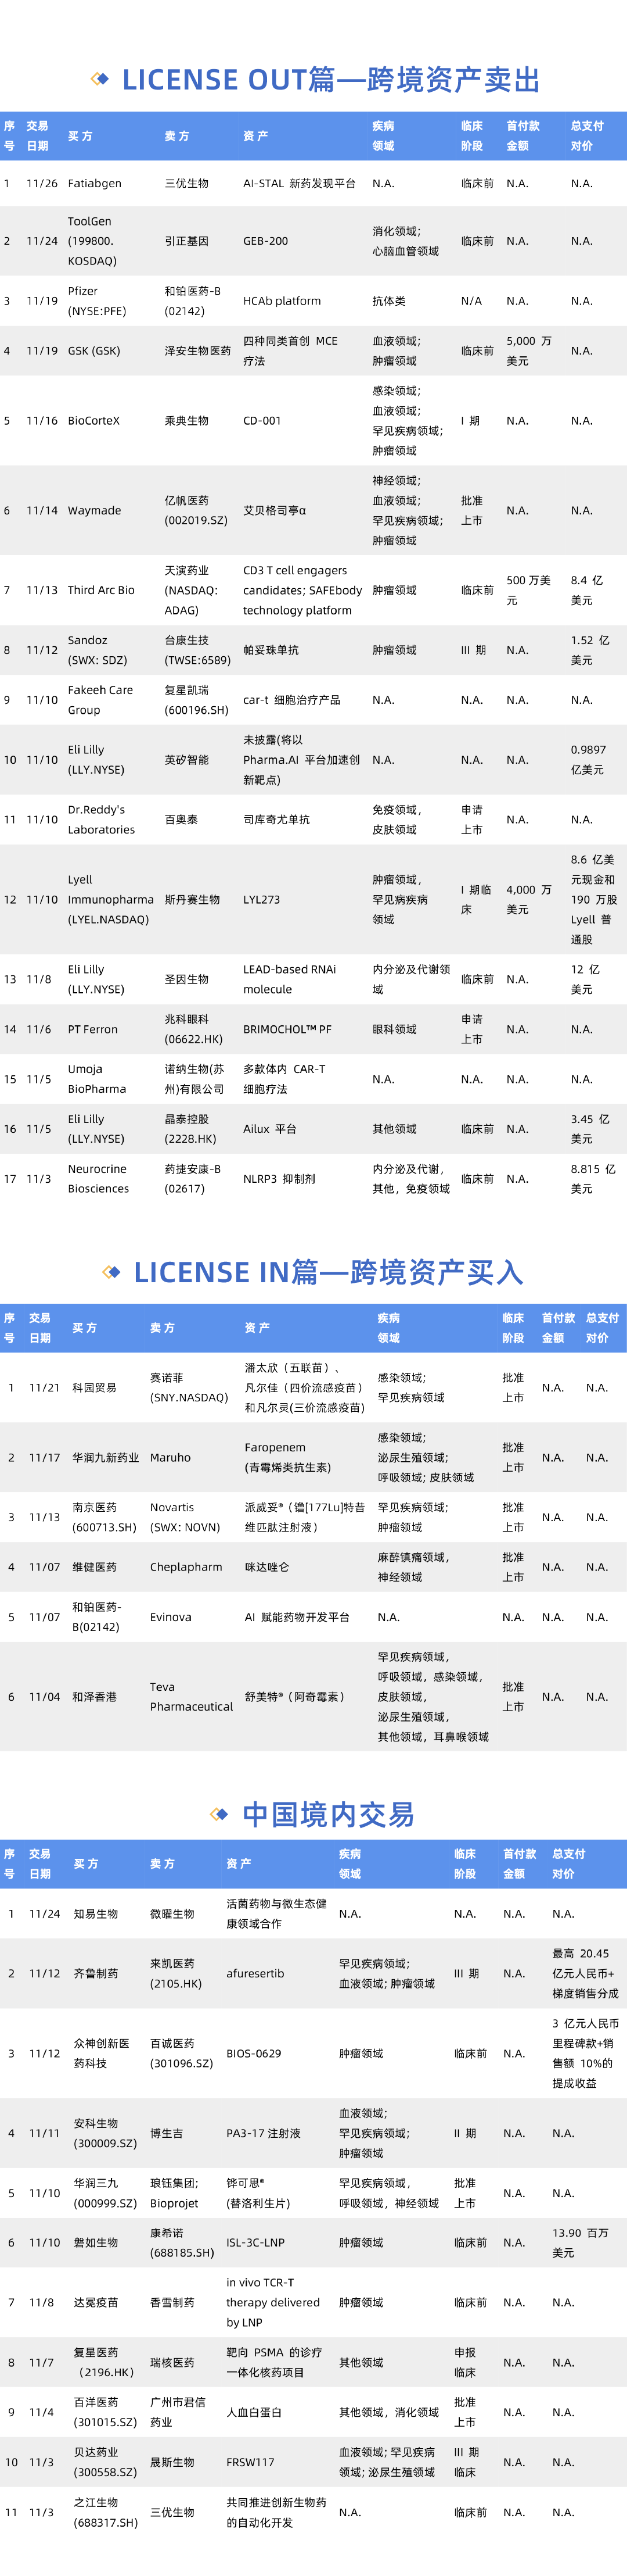Select the Pfizer (NYSE:PFE) buyer cell
Image resolution: width=627 pixels, height=2572 pixels.
coord(97,301)
